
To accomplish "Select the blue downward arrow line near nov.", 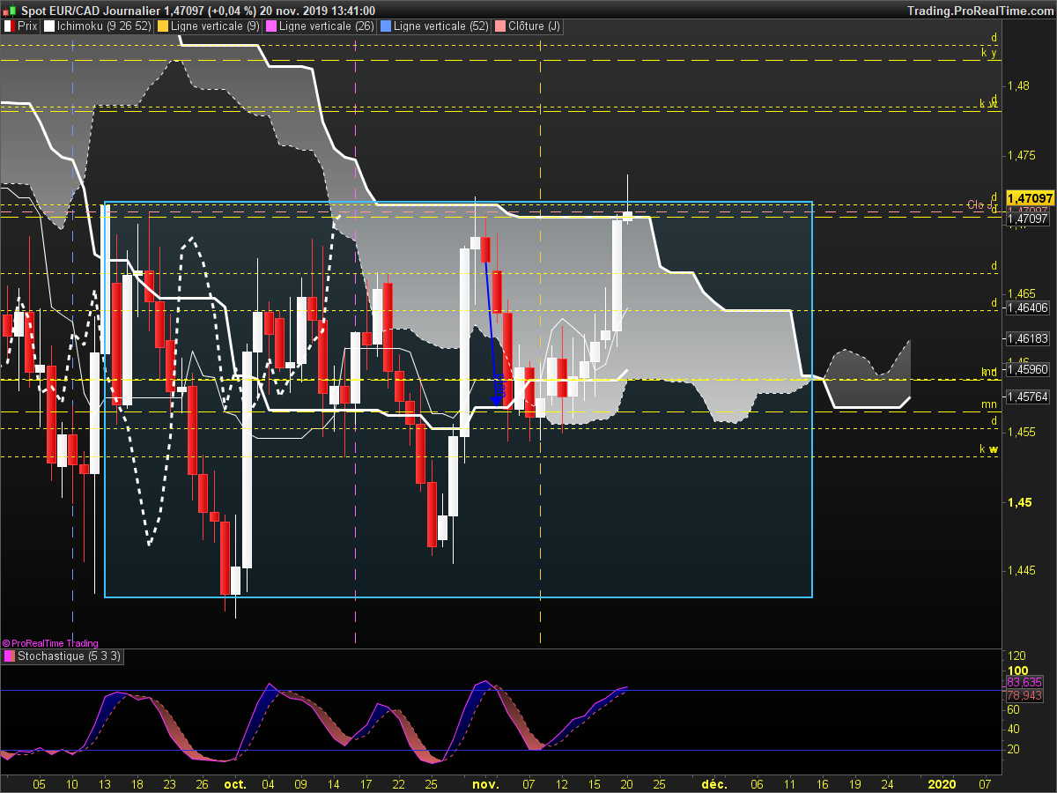I will click(x=491, y=332).
